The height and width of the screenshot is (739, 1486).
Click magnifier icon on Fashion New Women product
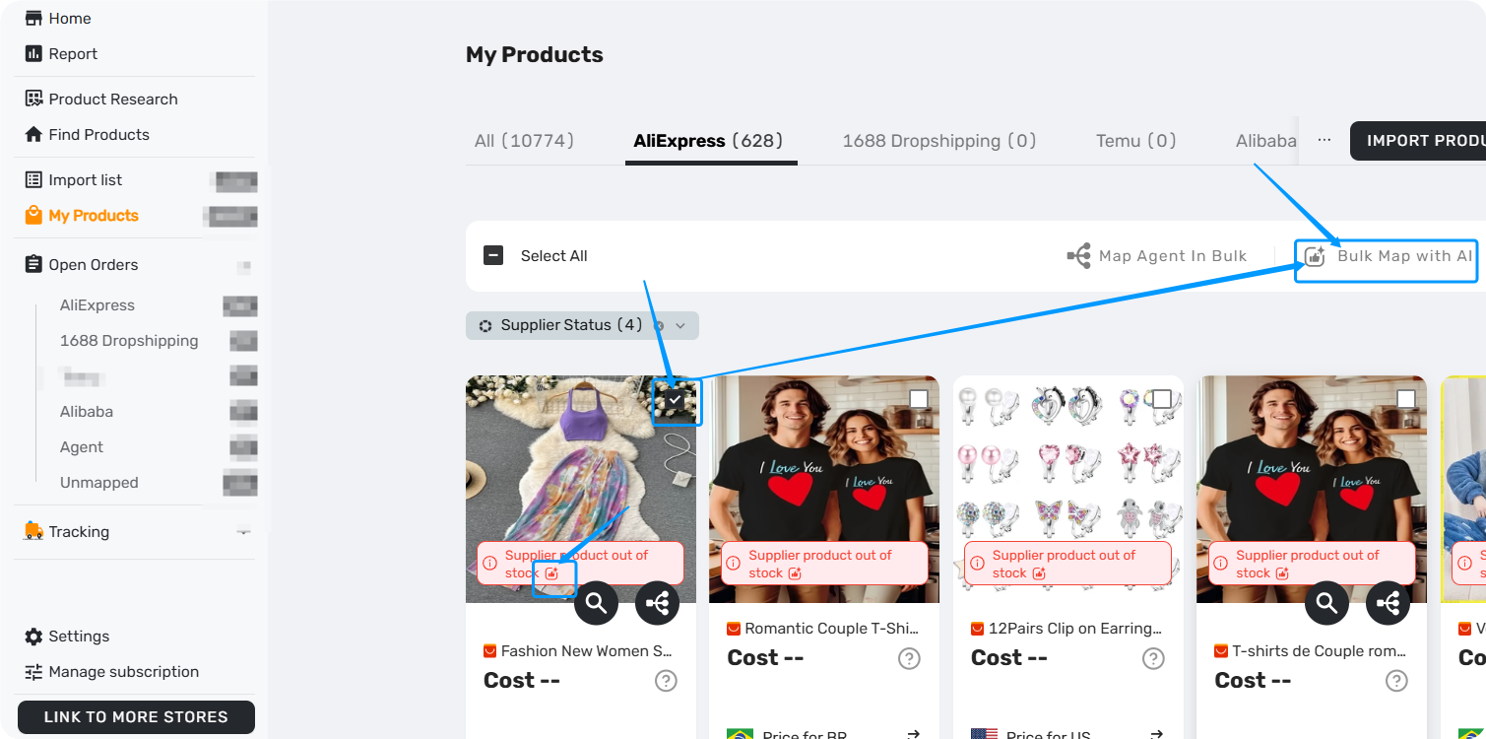596,602
